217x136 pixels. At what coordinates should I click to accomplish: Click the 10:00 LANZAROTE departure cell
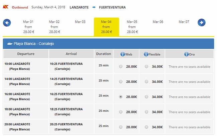(26, 66)
